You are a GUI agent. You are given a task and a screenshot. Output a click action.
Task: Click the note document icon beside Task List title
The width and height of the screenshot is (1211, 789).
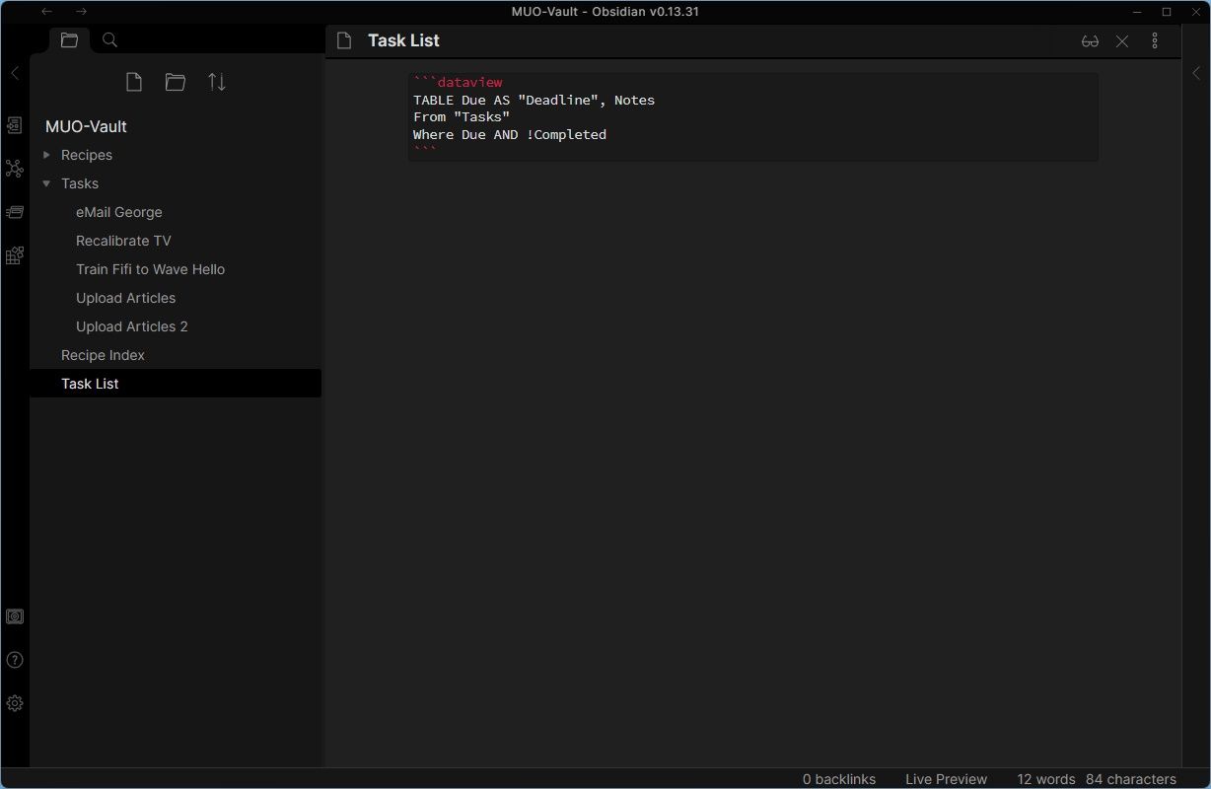pos(344,40)
